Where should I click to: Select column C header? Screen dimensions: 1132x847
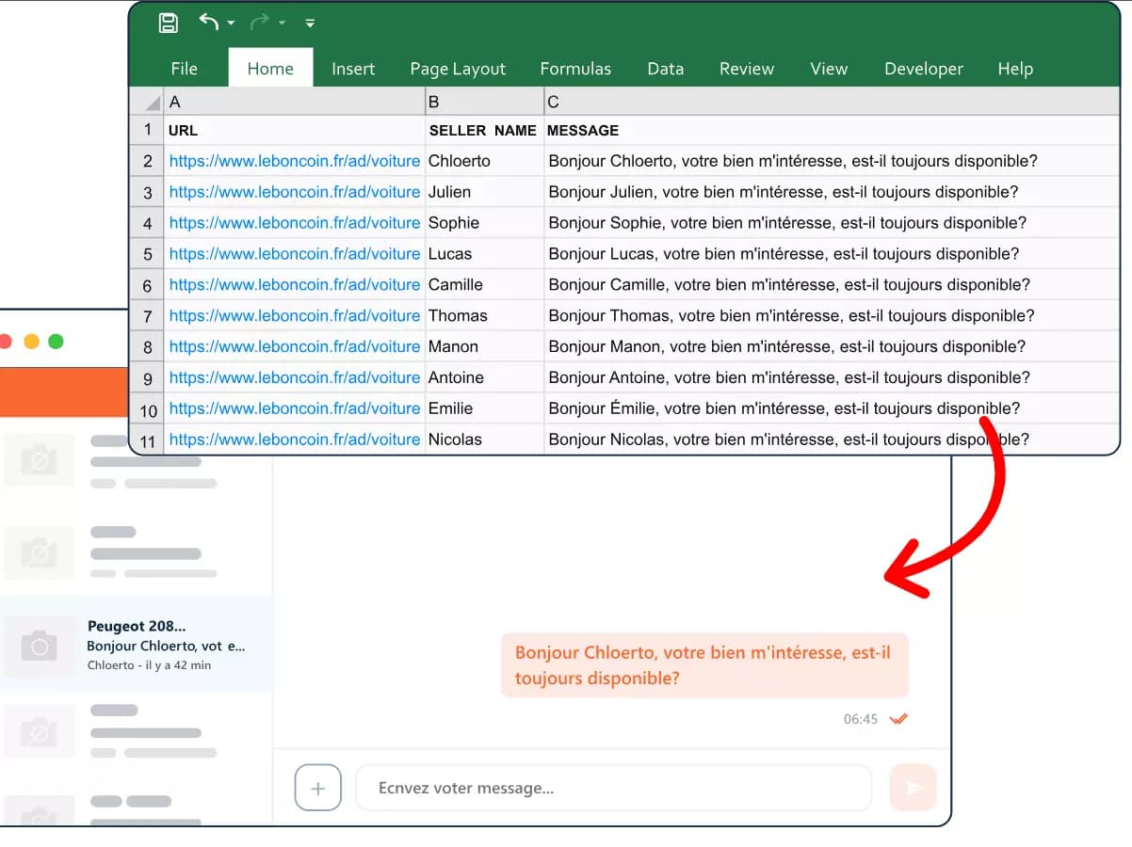[x=829, y=102]
